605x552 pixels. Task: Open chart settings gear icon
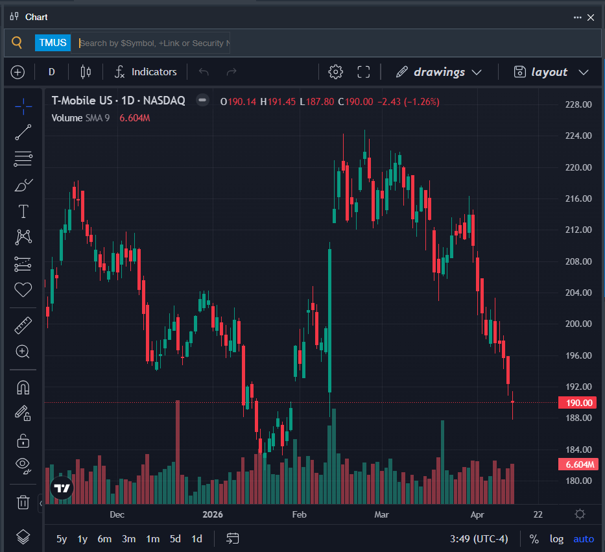[x=335, y=72]
